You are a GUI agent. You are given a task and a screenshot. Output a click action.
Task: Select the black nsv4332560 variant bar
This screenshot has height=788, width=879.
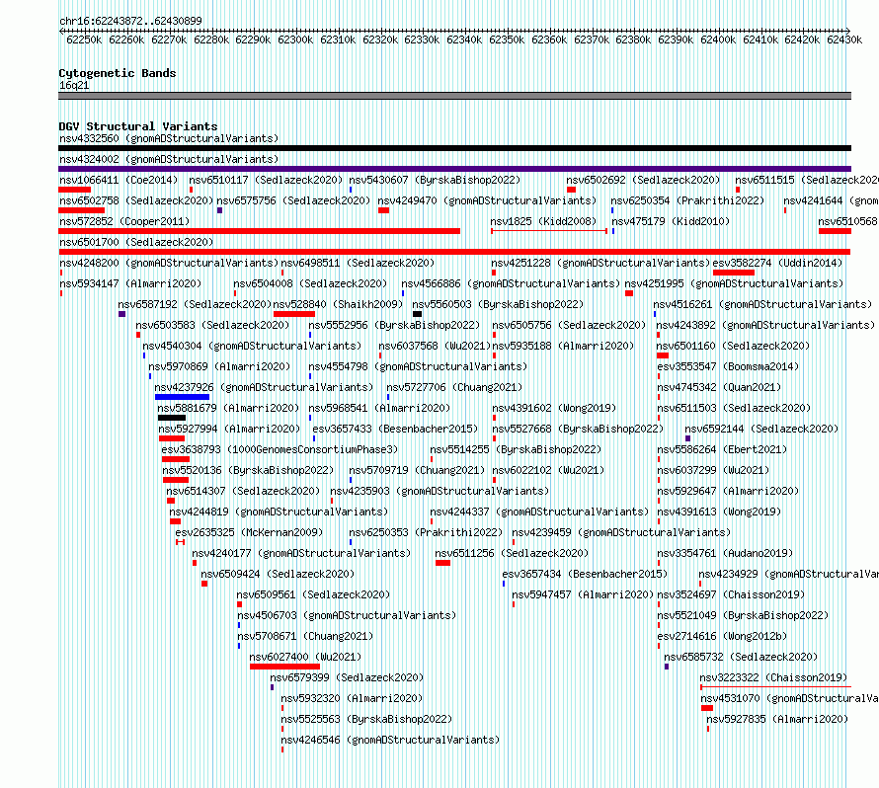(x=454, y=148)
